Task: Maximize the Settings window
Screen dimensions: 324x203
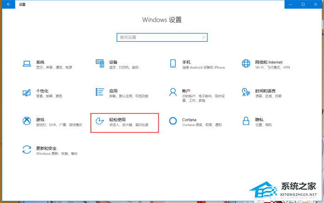Action: [x=303, y=4]
